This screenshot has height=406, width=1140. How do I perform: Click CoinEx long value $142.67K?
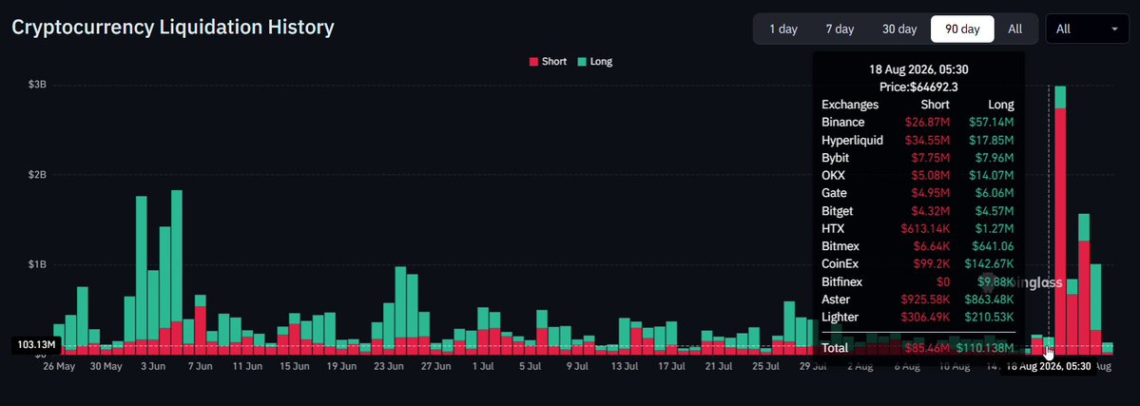pos(990,264)
